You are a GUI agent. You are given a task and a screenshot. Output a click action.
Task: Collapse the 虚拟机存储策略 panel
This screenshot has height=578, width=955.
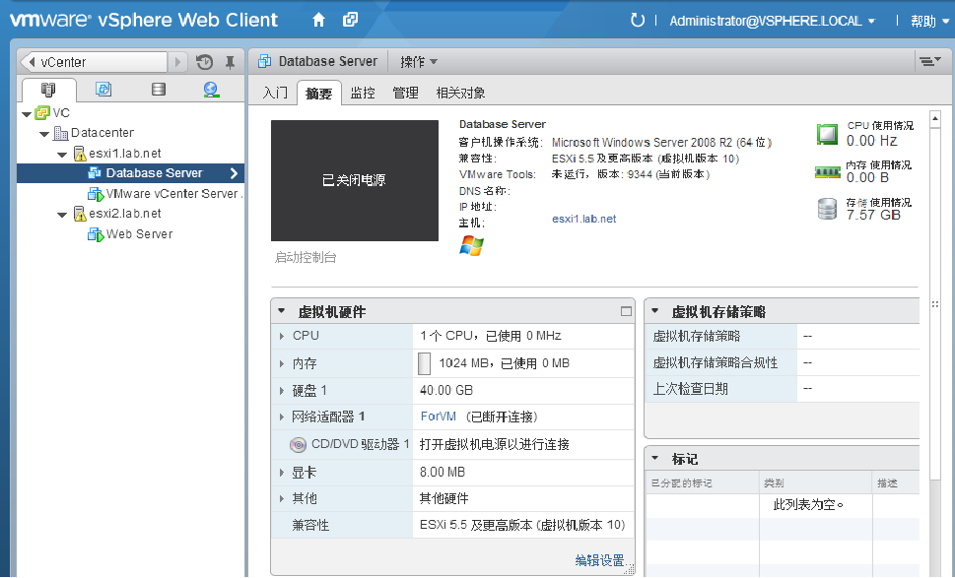click(655, 311)
